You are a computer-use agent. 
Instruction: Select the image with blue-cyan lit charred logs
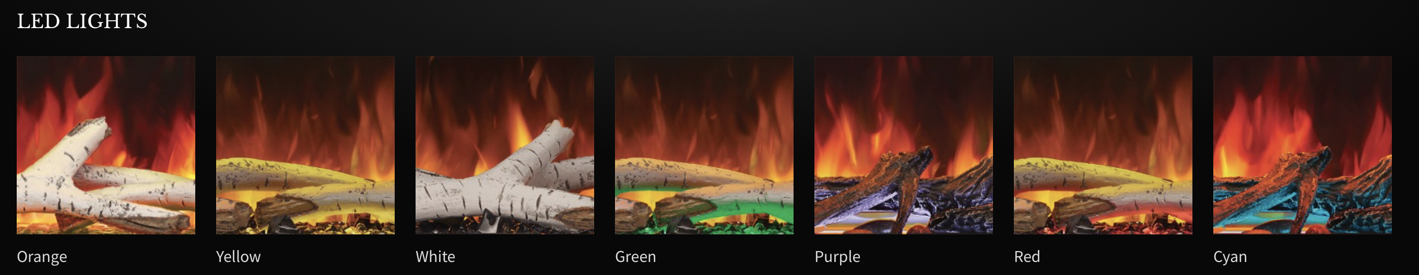click(x=1302, y=145)
